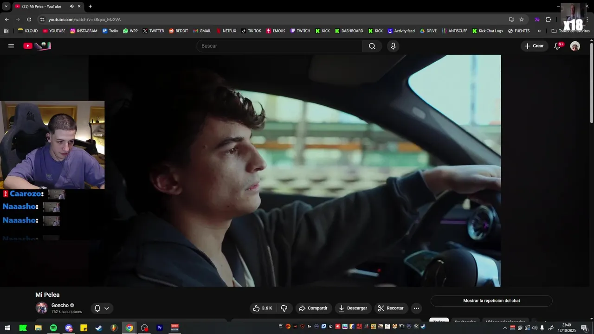Viewport: 594px width, 334px height.
Task: Click the Compartir share button
Action: click(x=314, y=308)
